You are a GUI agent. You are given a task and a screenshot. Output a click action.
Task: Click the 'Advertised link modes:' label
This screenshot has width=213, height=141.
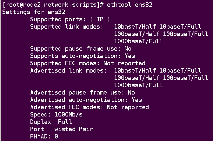click(x=69, y=71)
